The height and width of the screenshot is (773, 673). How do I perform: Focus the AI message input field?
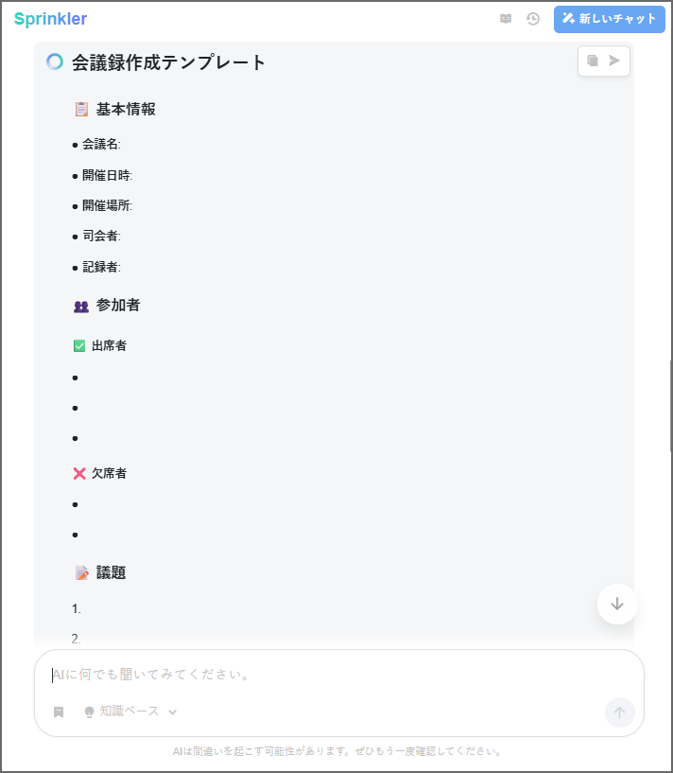click(x=331, y=675)
